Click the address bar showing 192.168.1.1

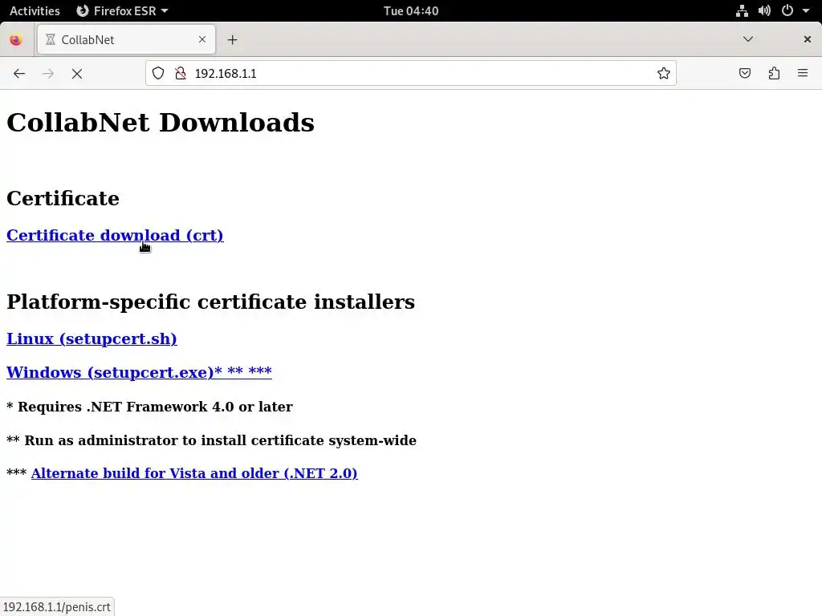pos(410,73)
